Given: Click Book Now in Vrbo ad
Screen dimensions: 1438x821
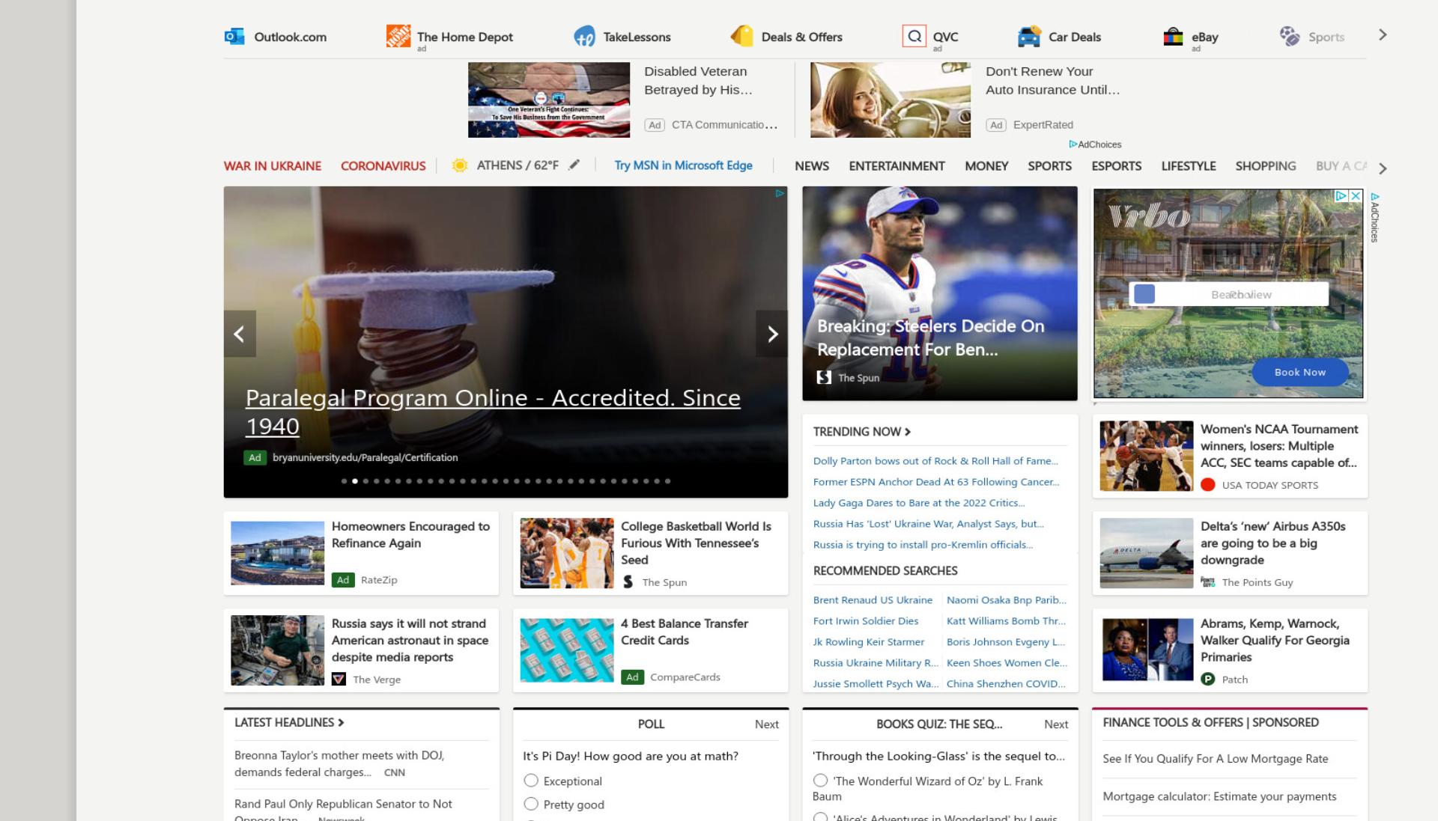Looking at the screenshot, I should pyautogui.click(x=1299, y=372).
